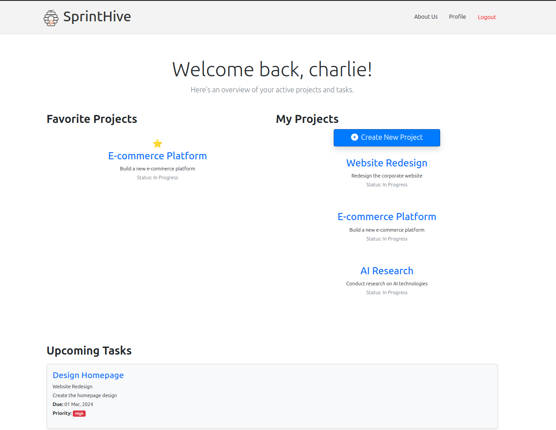
Task: Open E-commerce Platform from Favorite Projects
Action: (158, 156)
